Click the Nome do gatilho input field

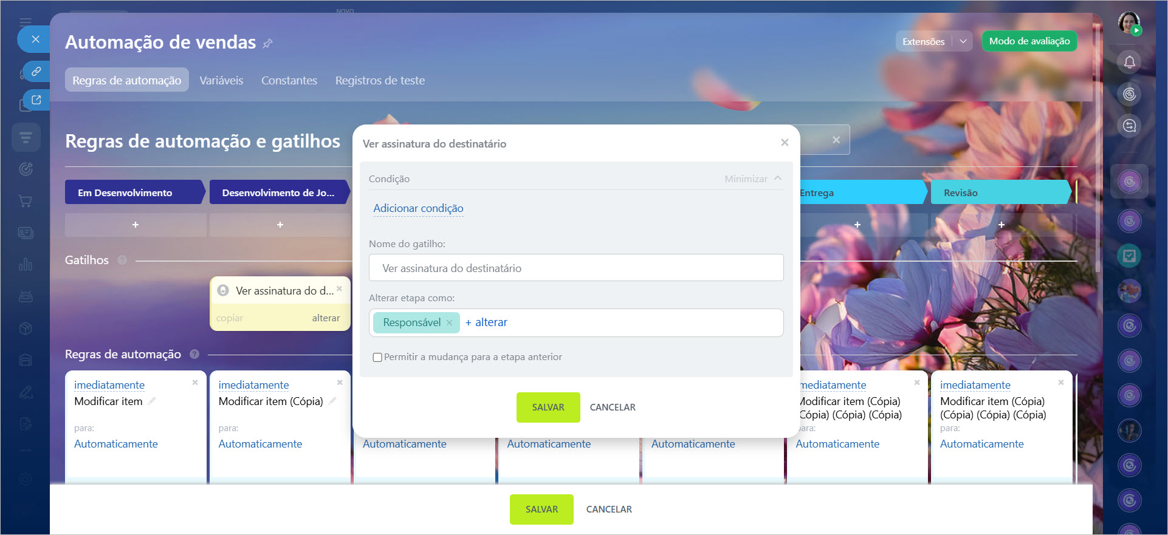pos(575,268)
